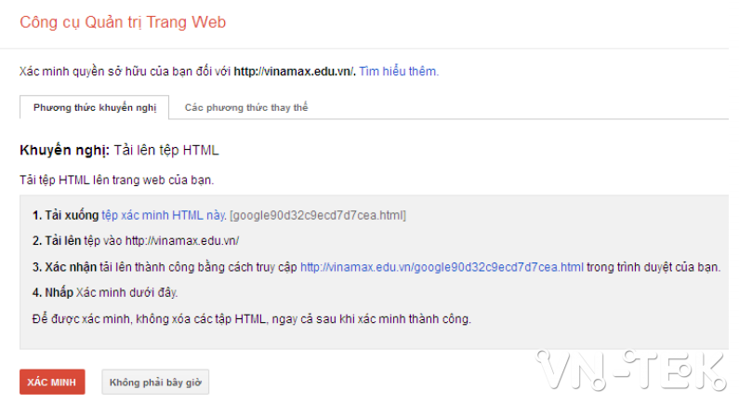Viewport: 739px width, 403px height.
Task: Click the bracketed filename [google90d32c9ecd7d7cea.html]
Action: pyautogui.click(x=318, y=215)
